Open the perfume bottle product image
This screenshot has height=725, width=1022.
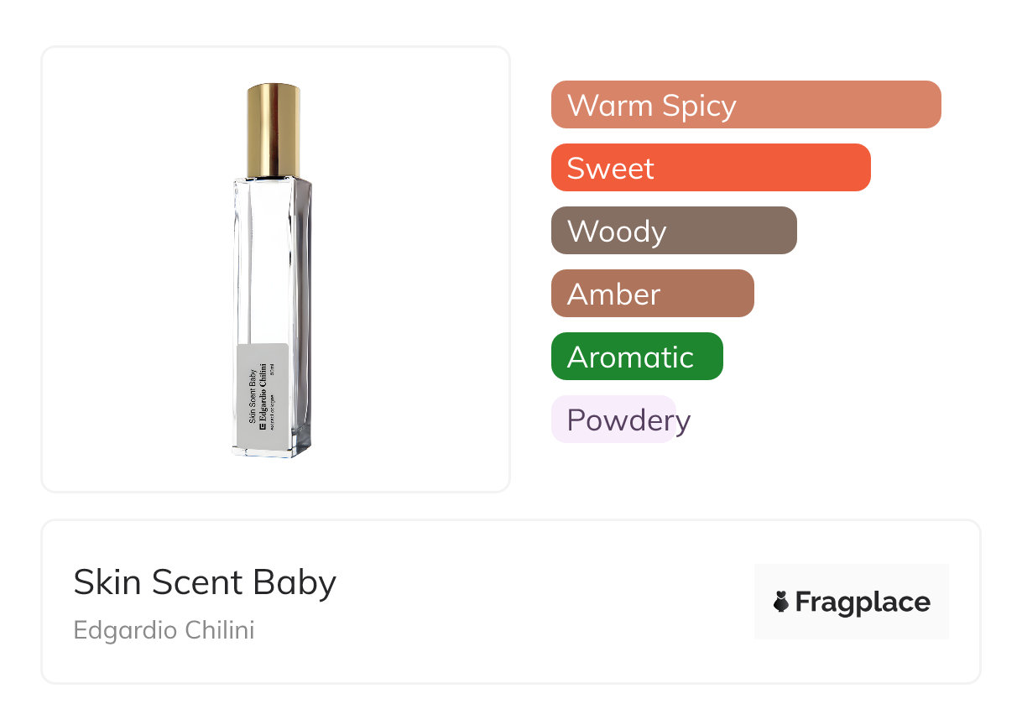click(x=275, y=269)
